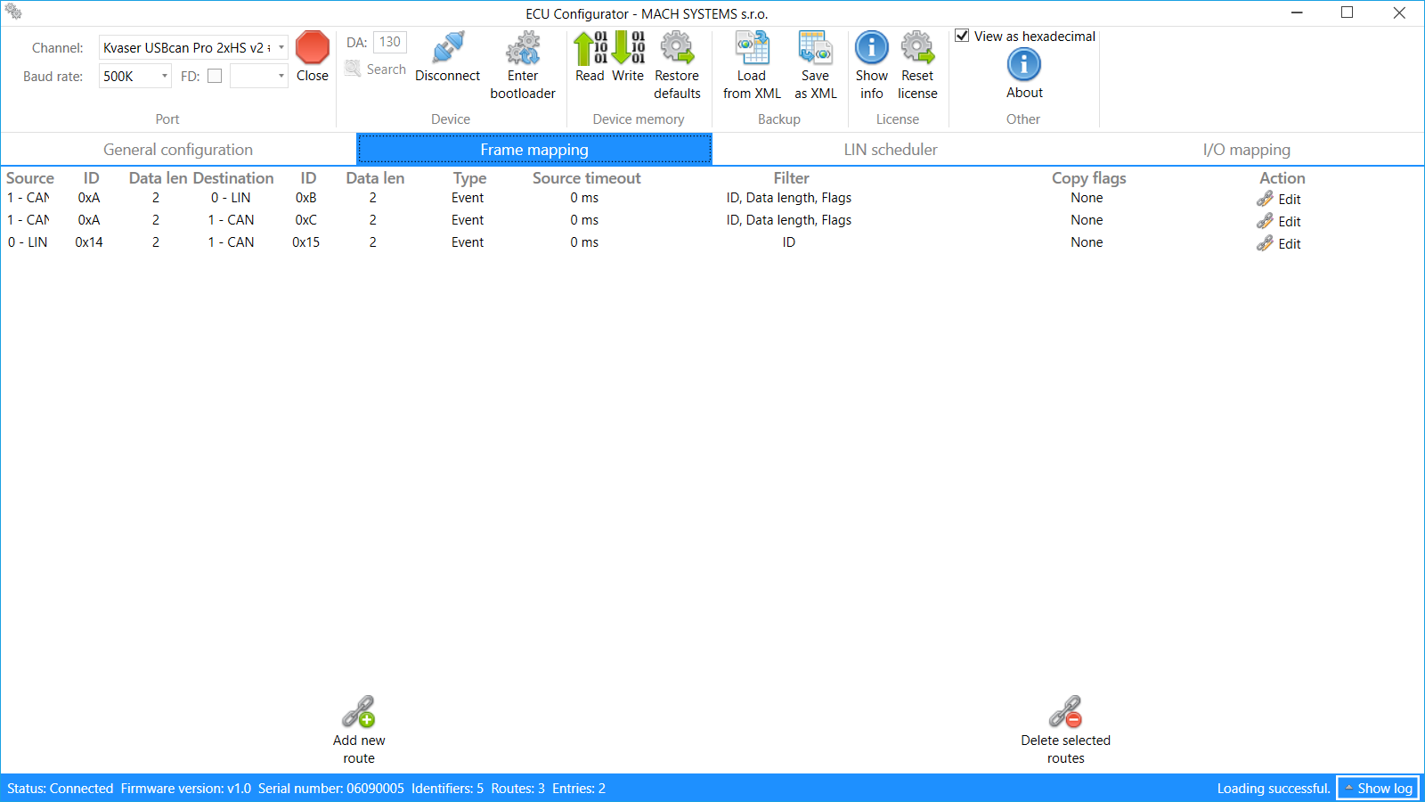This screenshot has height=802, width=1425.
Task: Open the empty FD baud rate dropdown
Action: click(281, 76)
